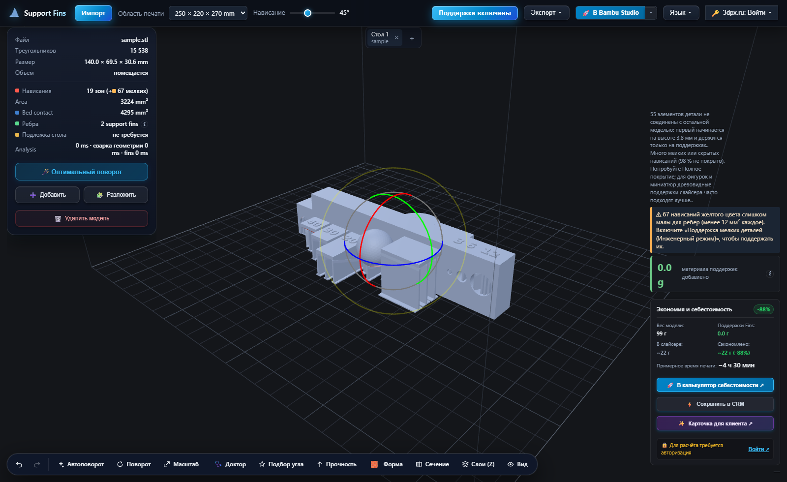Open the Область печати size dropdown
The width and height of the screenshot is (787, 482).
(208, 13)
